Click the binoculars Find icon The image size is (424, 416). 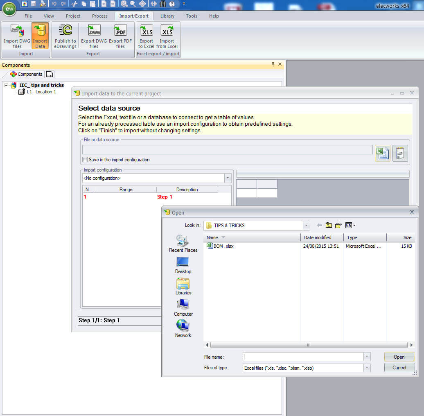pos(163,4)
